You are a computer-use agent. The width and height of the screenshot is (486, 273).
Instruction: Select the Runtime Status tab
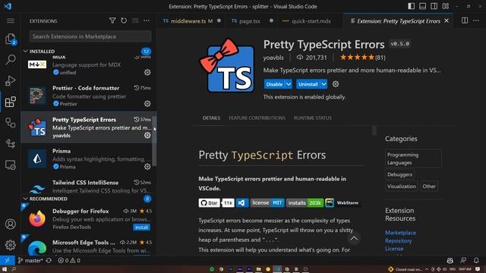313,118
